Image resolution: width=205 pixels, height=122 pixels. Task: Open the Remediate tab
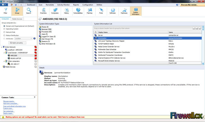pyautogui.click(x=50, y=5)
